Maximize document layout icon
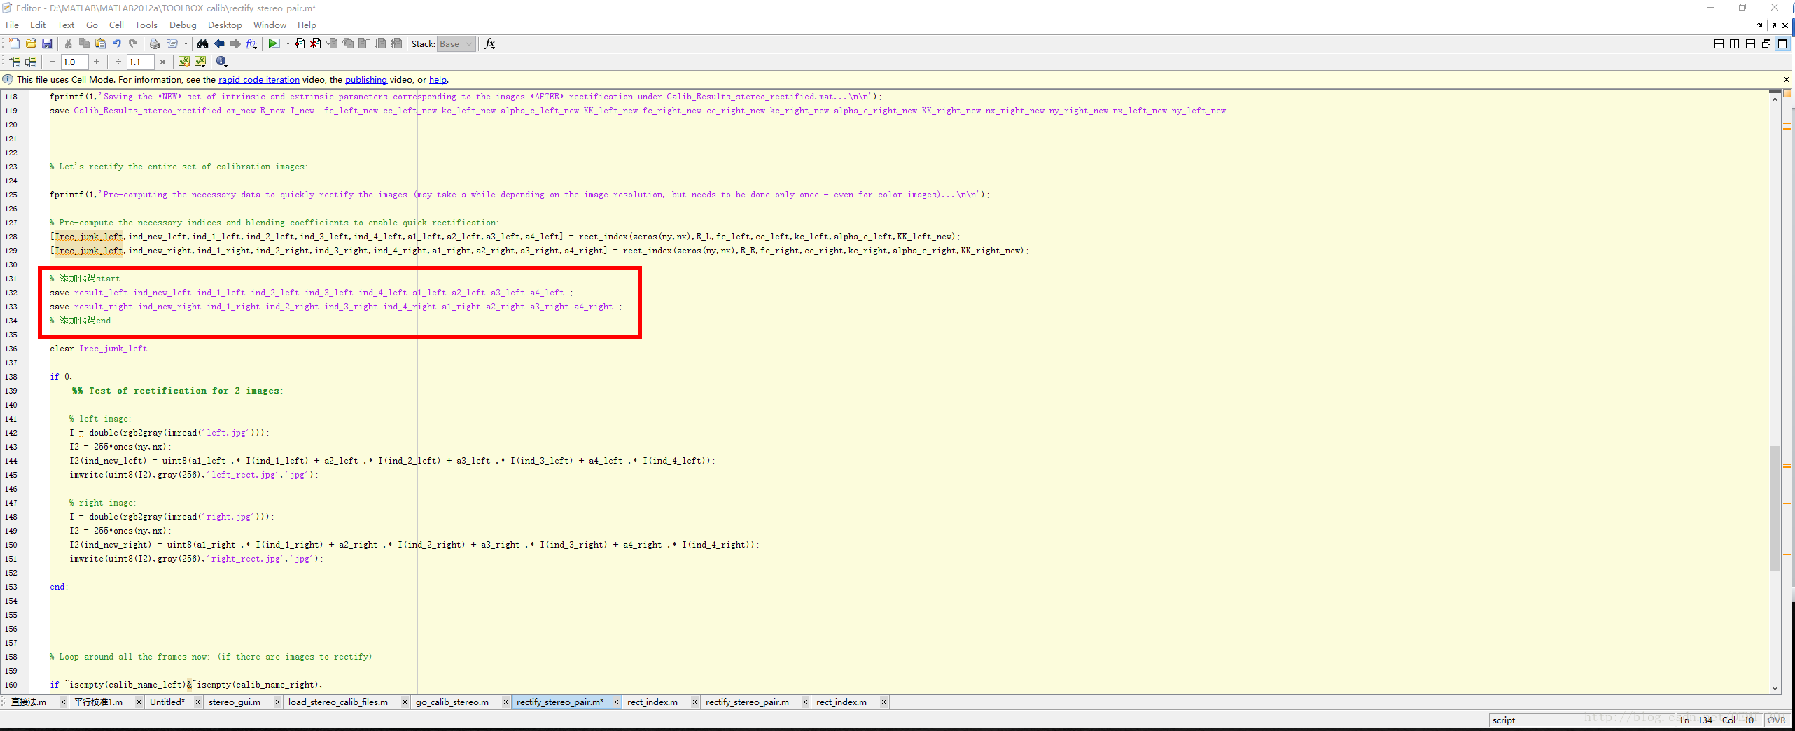 point(1782,43)
